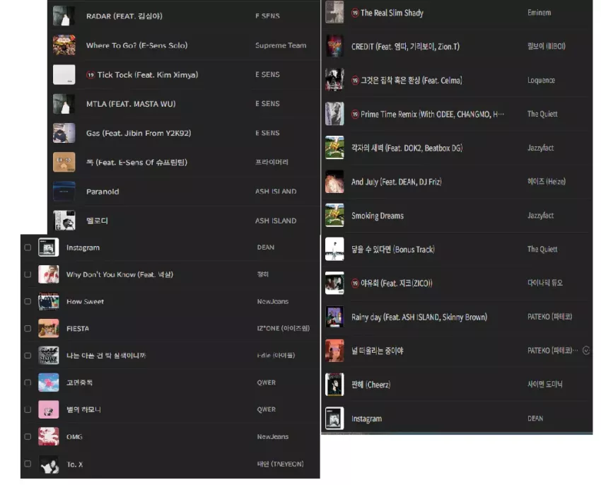Open the 고민중독 heart cover
This screenshot has width=601, height=485.
click(49, 382)
